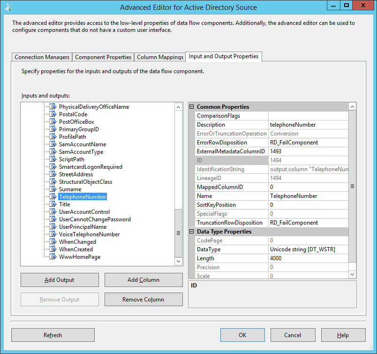Viewport: 377px width, 354px height.
Task: Click the DataType value Unicode string [DT_WSTR]
Action: coord(308,249)
